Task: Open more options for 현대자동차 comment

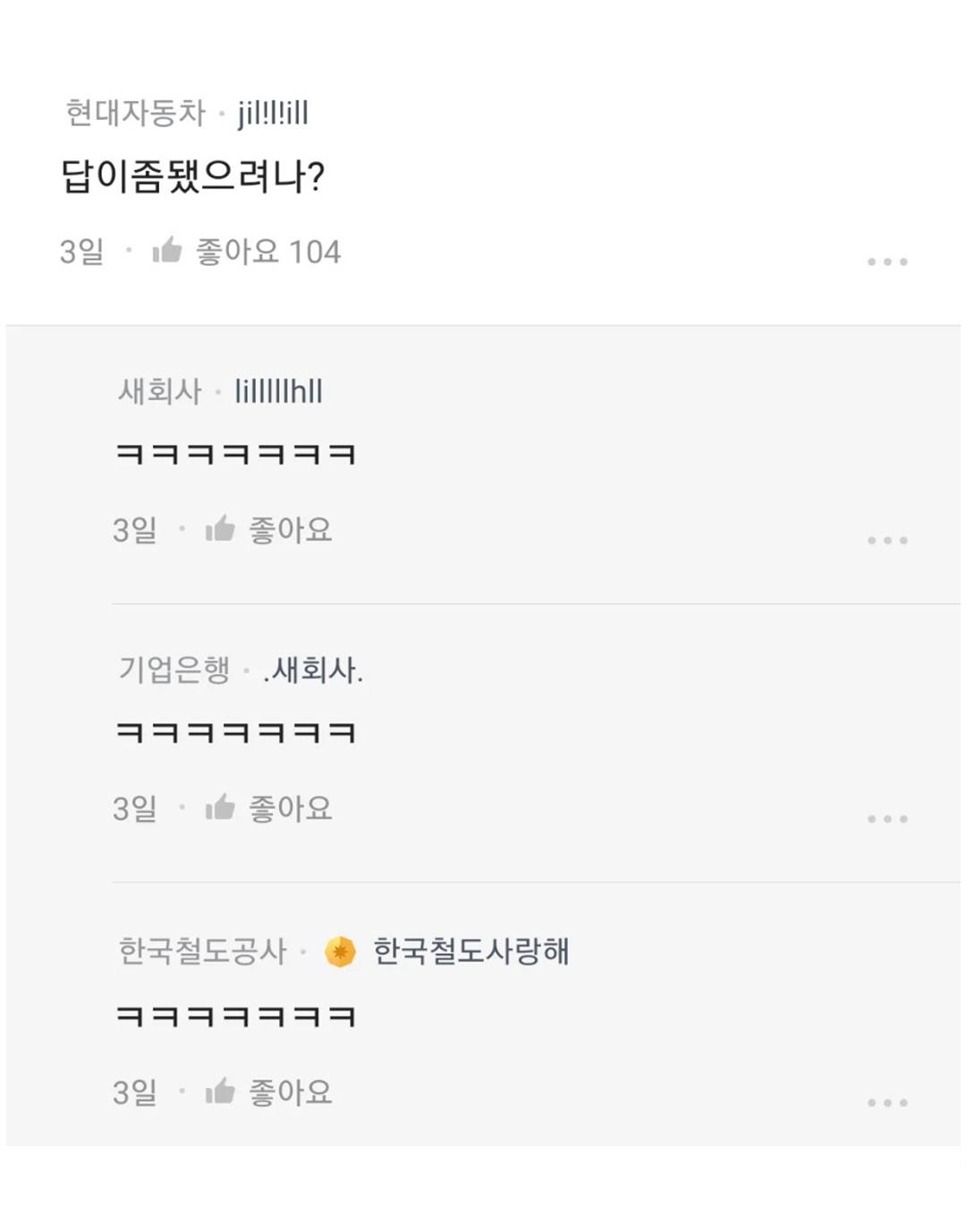Action: [x=887, y=261]
